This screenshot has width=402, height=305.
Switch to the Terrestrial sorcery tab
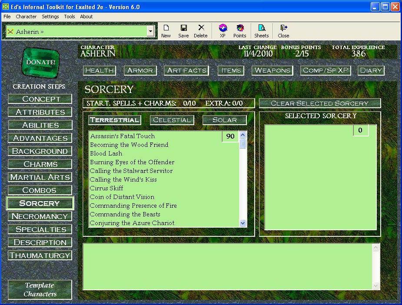(x=115, y=120)
